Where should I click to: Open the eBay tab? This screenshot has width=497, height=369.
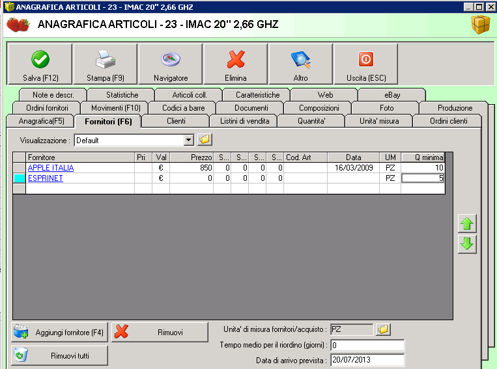392,95
